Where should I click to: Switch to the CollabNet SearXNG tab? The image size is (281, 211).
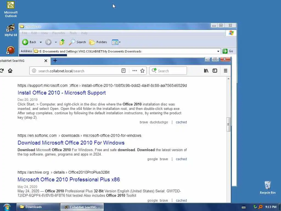[21, 61]
